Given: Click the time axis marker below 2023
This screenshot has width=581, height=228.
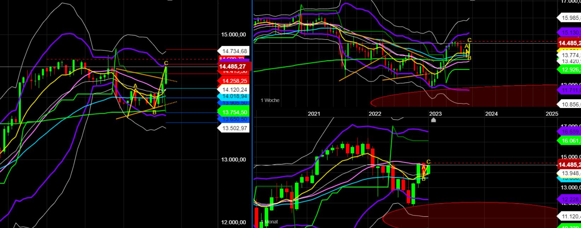Looking at the screenshot, I should click(x=434, y=120).
